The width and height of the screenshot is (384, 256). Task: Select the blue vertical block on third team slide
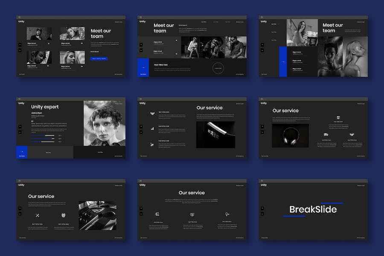point(283,62)
